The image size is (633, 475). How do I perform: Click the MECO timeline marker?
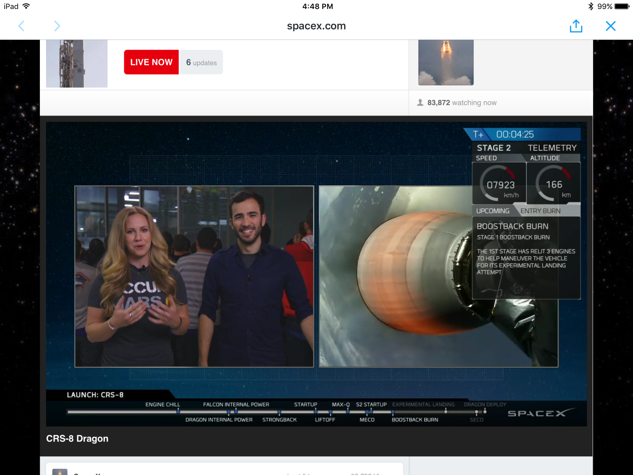[x=367, y=412]
